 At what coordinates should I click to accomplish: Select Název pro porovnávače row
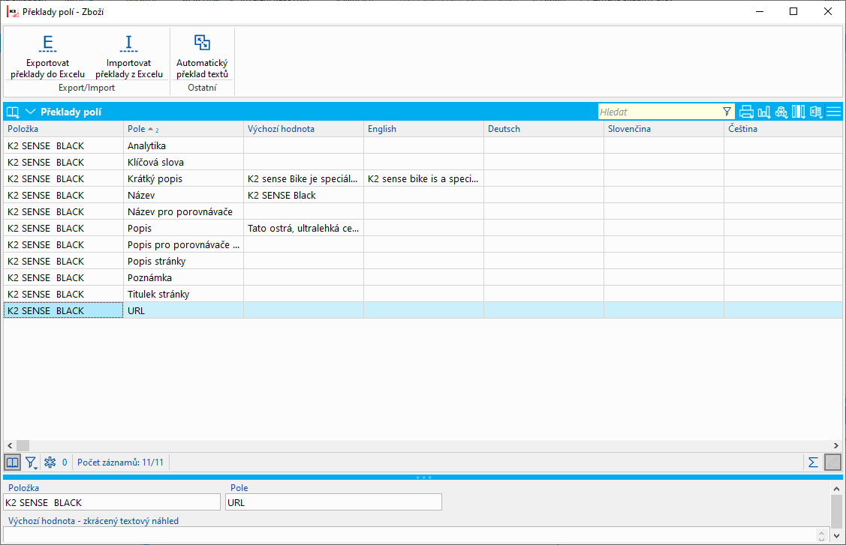[423, 212]
